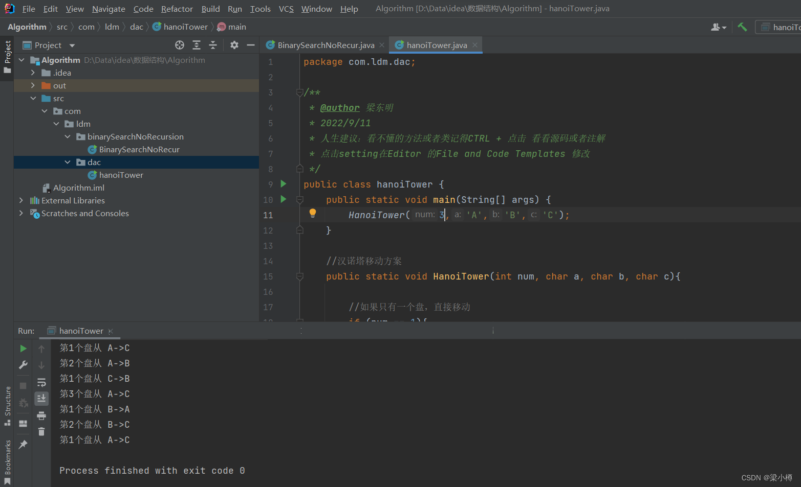Image resolution: width=801 pixels, height=487 pixels.
Task: Place cursor on 'Process finished with exit code 0'
Action: [152, 471]
